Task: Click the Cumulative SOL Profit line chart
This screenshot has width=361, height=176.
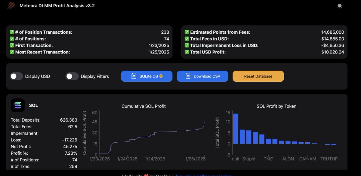Action: click(x=152, y=133)
